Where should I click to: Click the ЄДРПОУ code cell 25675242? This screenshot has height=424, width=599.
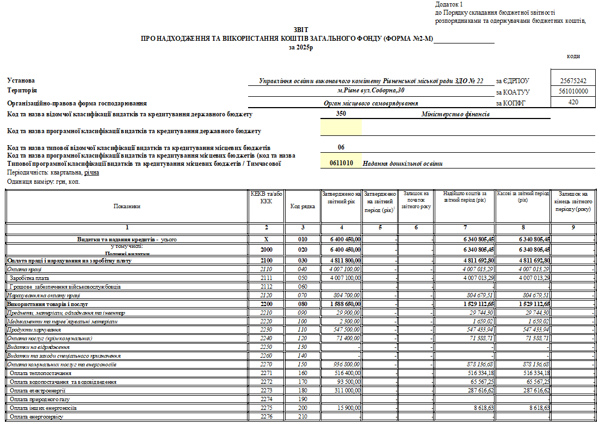(x=573, y=80)
